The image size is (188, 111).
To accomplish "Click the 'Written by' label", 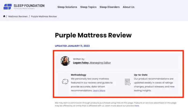I will click(x=79, y=59).
